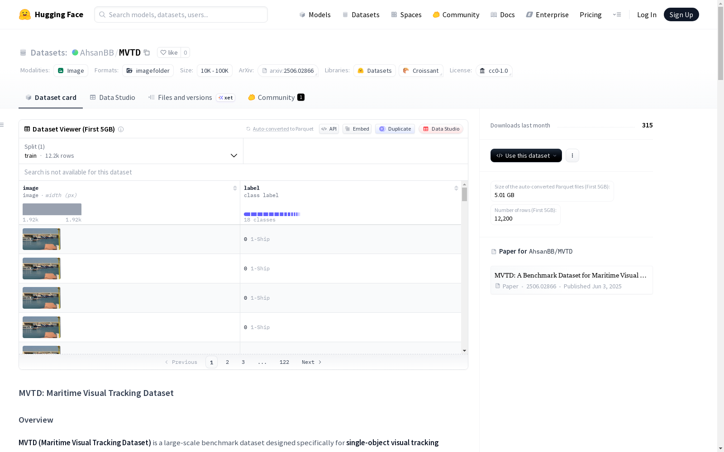Click the Log In link
Screen dimensions: 724x452
pos(647,14)
